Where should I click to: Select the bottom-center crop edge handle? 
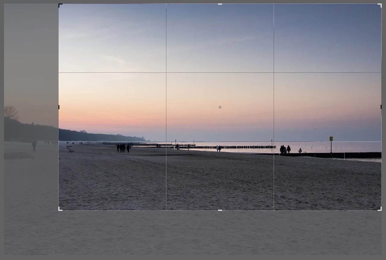[219, 209]
